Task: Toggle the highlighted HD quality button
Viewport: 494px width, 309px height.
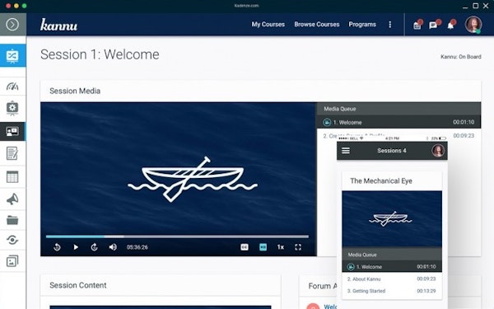Action: (x=263, y=247)
